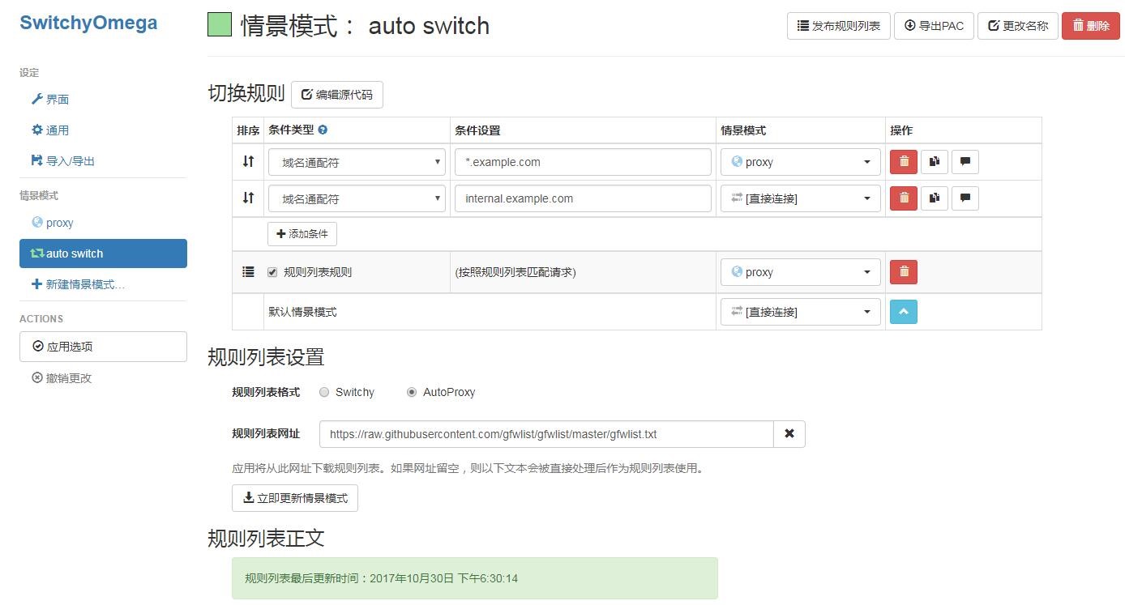Image resolution: width=1125 pixels, height=605 pixels.
Task: Open condition type dropdown for *.example.com
Action: point(357,162)
